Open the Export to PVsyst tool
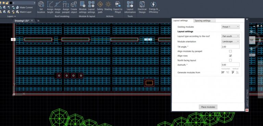This screenshot has height=126, width=263. tap(118, 8)
